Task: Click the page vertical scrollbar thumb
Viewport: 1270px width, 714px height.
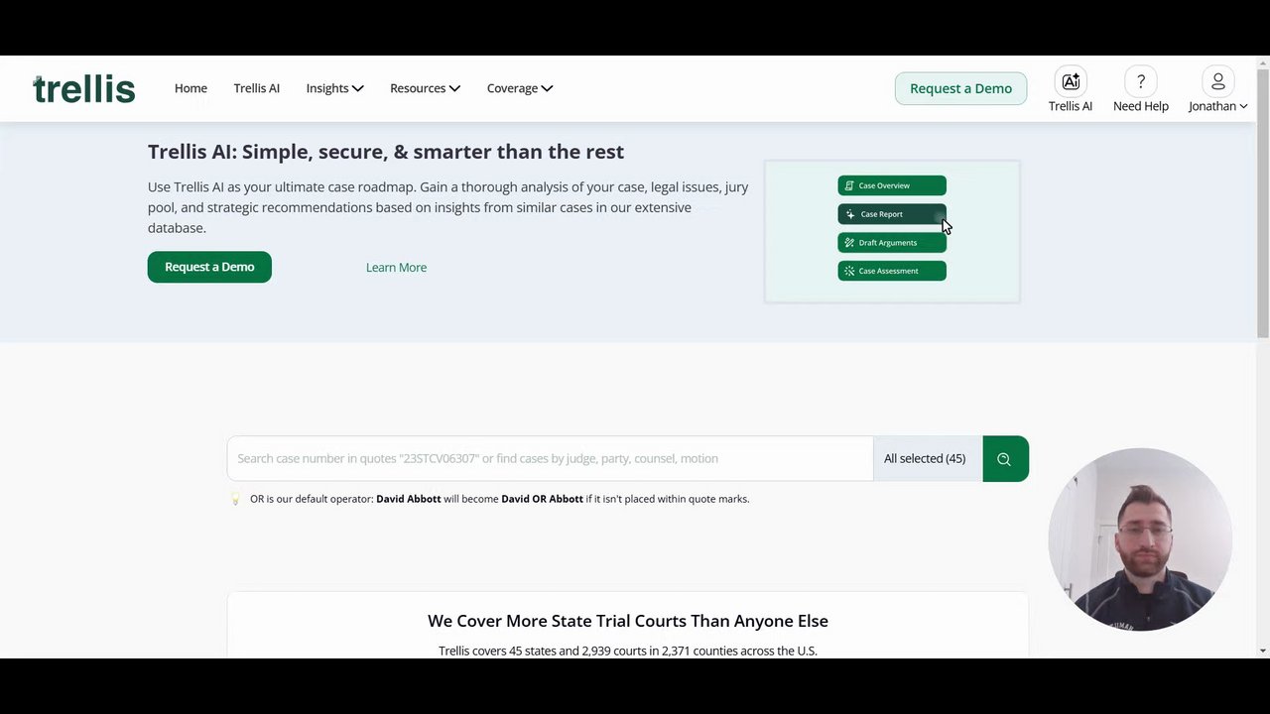Action: [1263, 203]
